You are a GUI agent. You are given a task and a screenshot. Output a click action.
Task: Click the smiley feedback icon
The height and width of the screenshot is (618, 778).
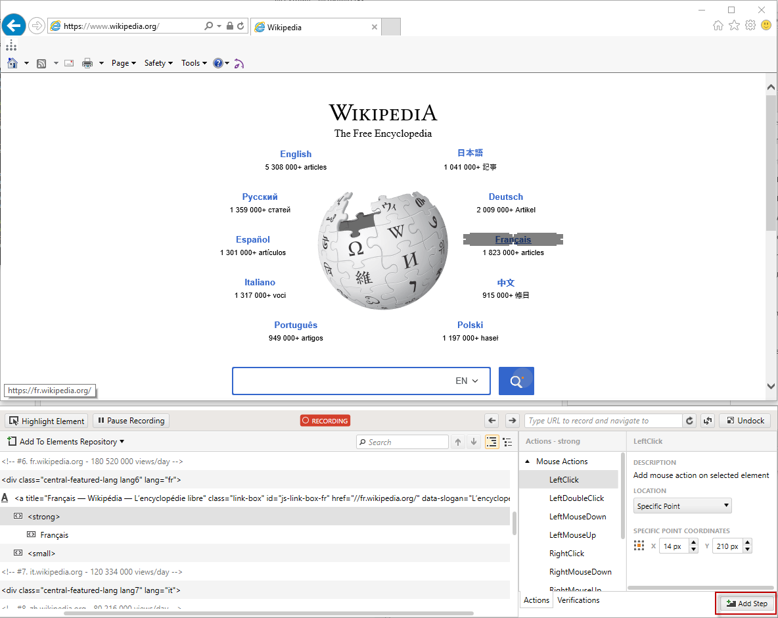coord(766,25)
